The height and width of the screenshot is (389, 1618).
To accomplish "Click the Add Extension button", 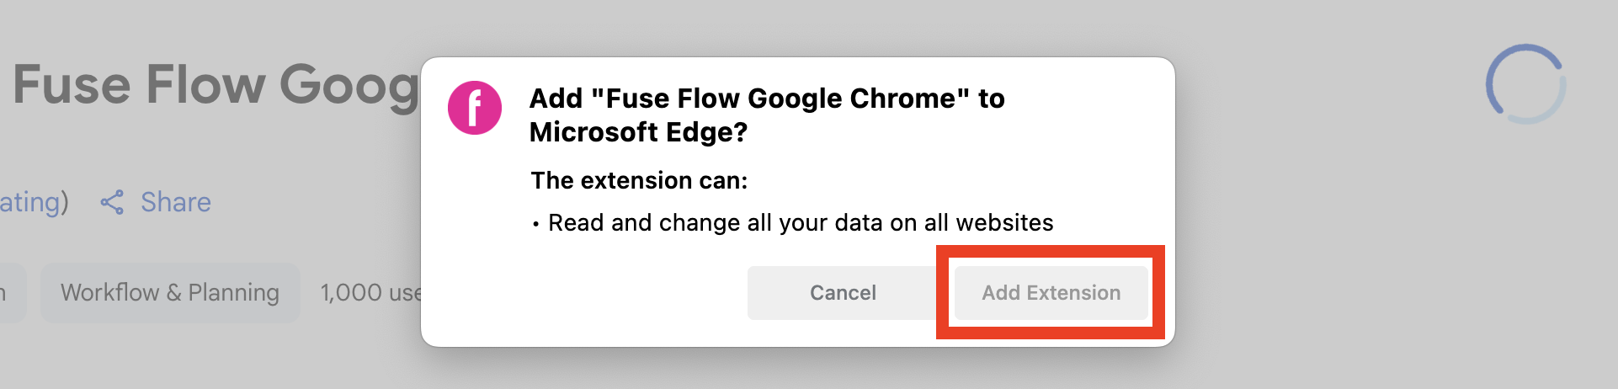I will [x=1051, y=293].
